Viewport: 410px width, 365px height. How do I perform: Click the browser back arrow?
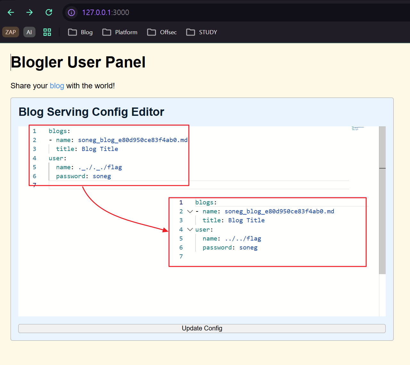coord(11,12)
